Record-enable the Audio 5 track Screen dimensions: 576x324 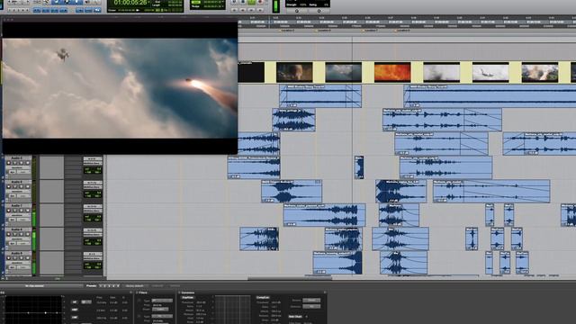pos(9,163)
